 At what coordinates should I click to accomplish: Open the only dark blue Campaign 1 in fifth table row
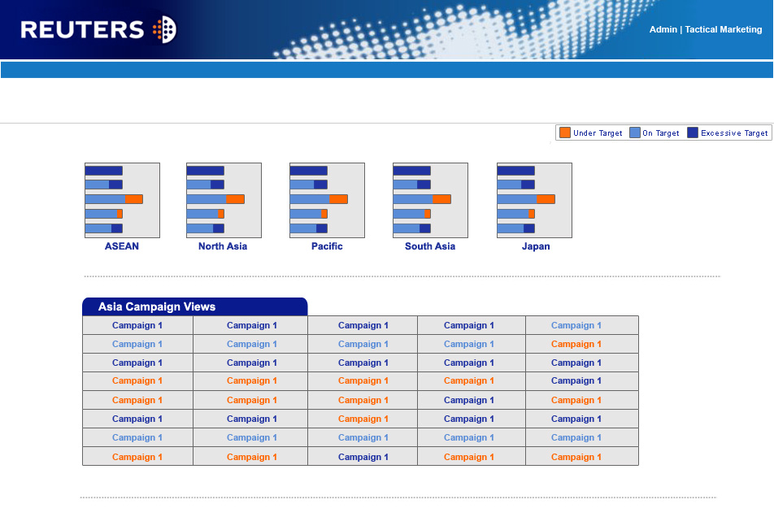tap(468, 400)
